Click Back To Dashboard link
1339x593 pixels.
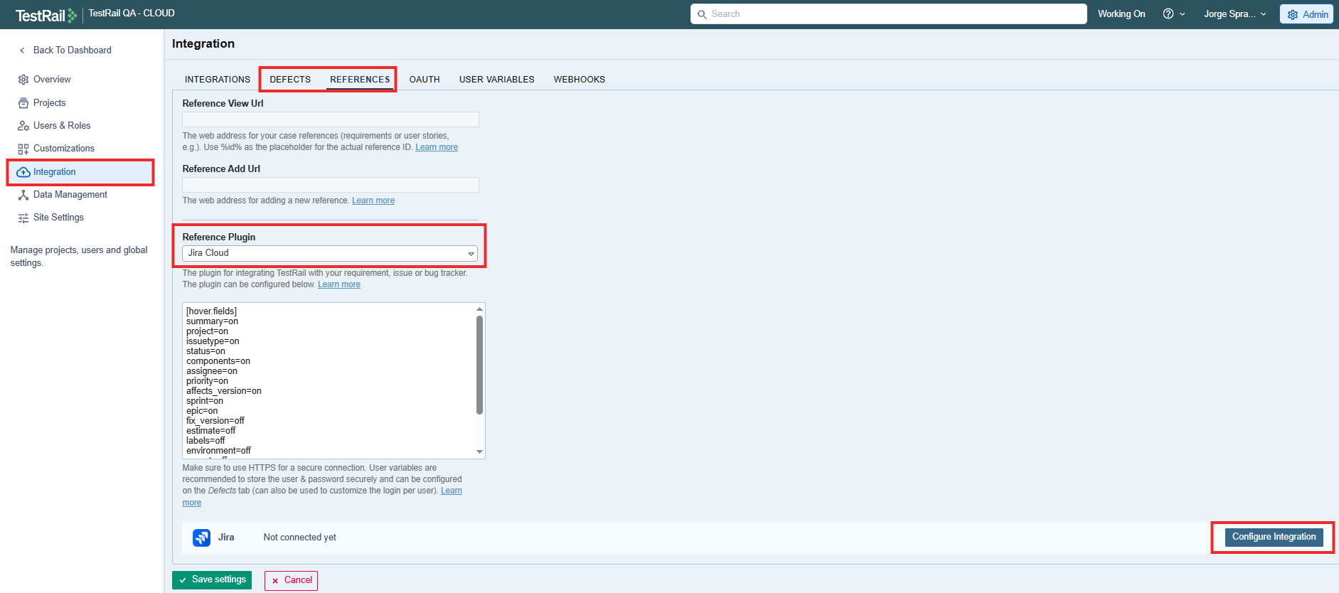73,50
